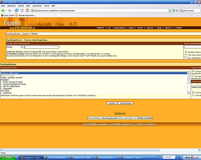Open the Impressum link
201x160 pixels.
tap(120, 113)
